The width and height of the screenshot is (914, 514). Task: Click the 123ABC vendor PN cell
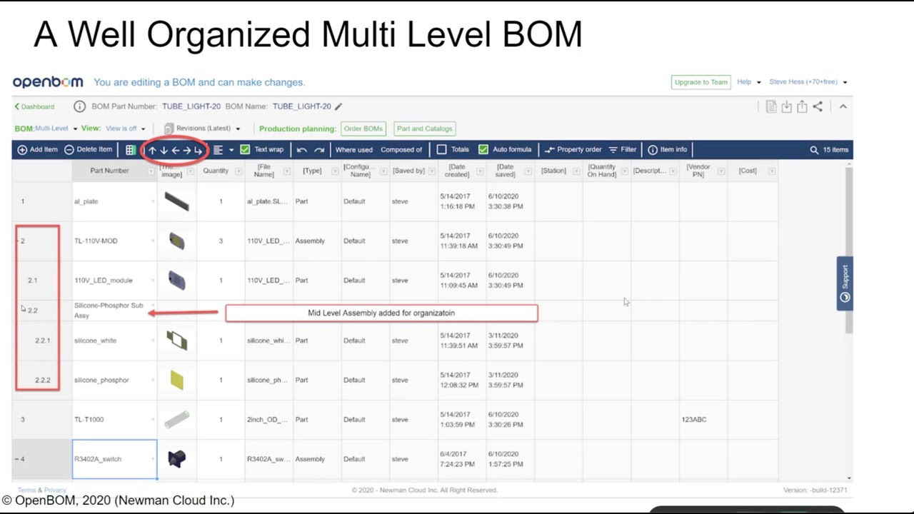click(x=703, y=420)
